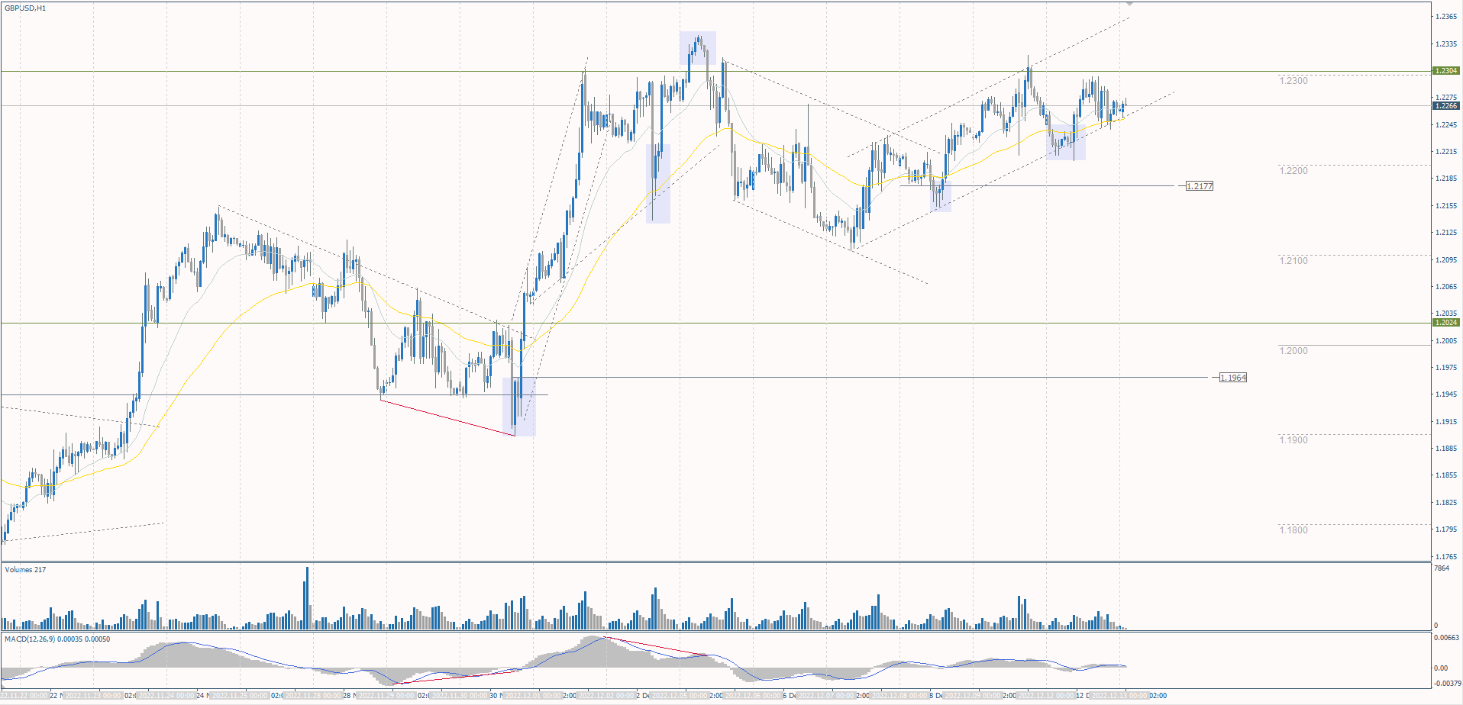Image resolution: width=1463 pixels, height=705 pixels.
Task: Click the 1.1765 price axis value
Action: [x=1446, y=557]
